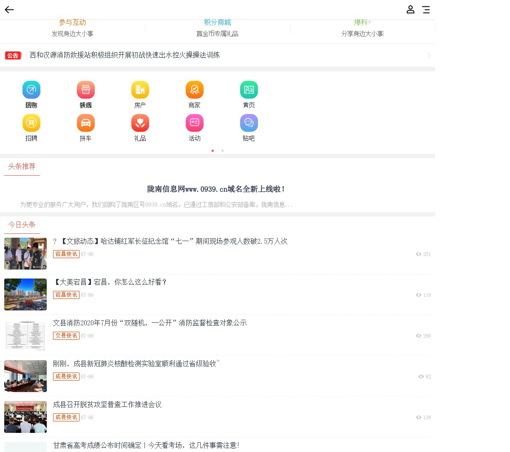Viewport: 510px width, 452px height.
Task: Select the 今日头条 tab heading
Action: (x=22, y=225)
